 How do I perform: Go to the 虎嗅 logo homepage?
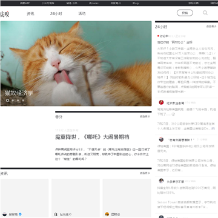click(x=4, y=14)
